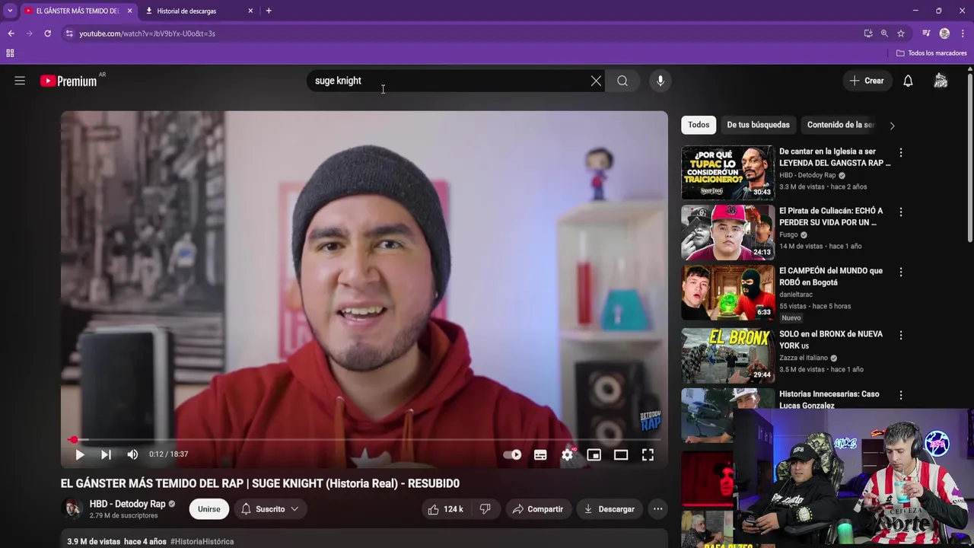Open browser zoom magnifier icon
The width and height of the screenshot is (974, 548).
[884, 33]
